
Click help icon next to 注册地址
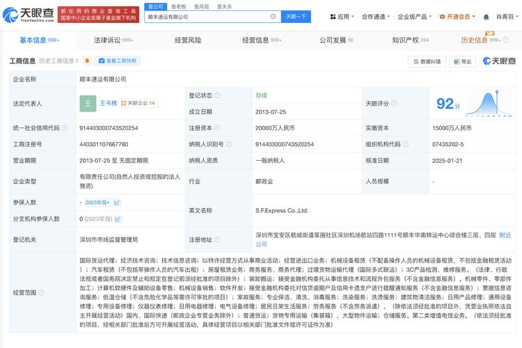[217, 239]
